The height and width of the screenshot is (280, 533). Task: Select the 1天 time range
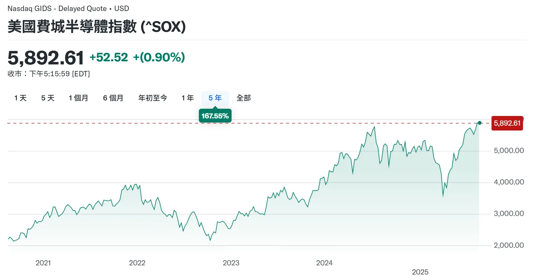coord(20,98)
